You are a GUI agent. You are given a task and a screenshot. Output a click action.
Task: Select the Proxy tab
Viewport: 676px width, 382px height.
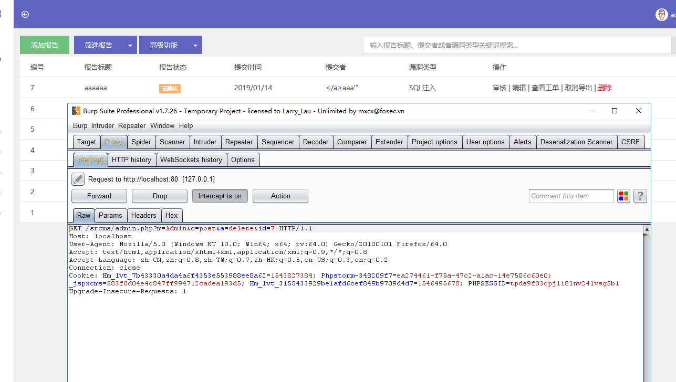113,142
